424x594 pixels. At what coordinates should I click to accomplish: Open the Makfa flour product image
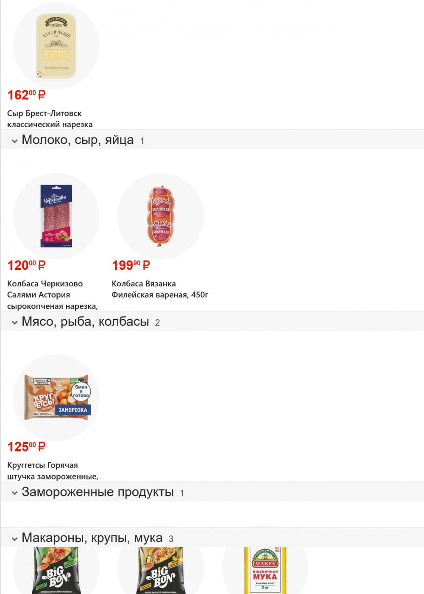[265, 571]
